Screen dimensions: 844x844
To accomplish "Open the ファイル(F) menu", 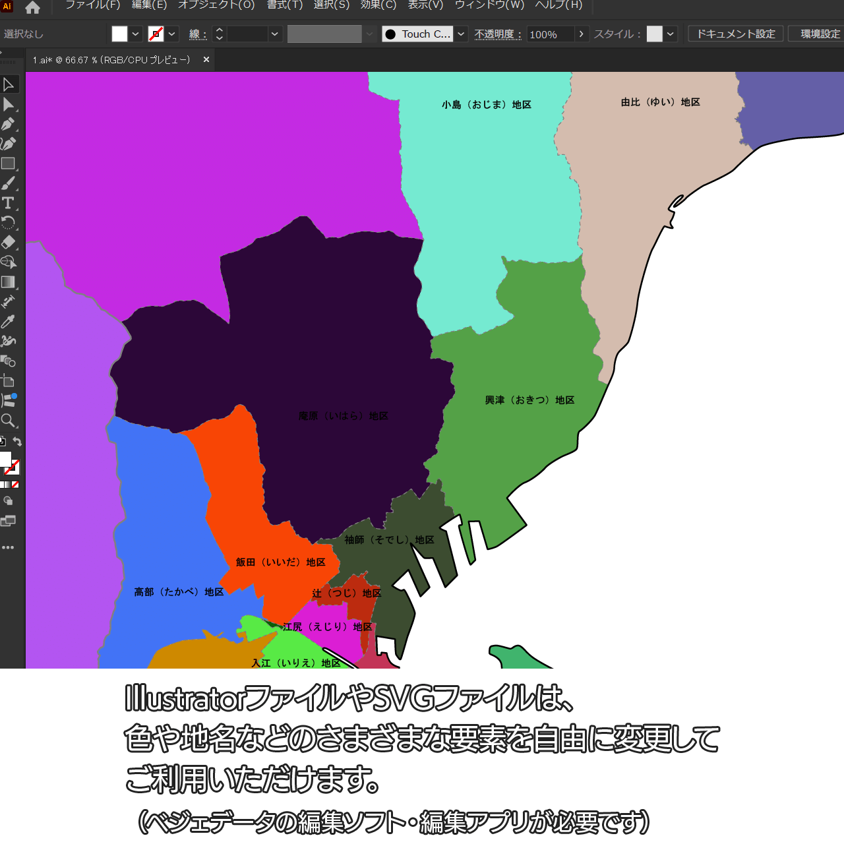I will tap(92, 5).
